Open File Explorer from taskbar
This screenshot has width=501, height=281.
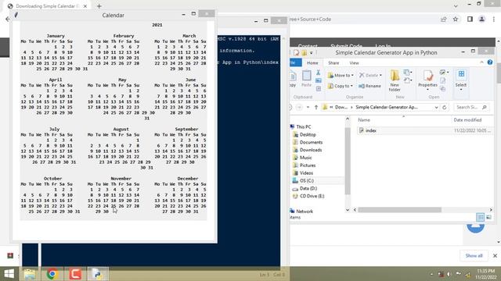(30, 274)
